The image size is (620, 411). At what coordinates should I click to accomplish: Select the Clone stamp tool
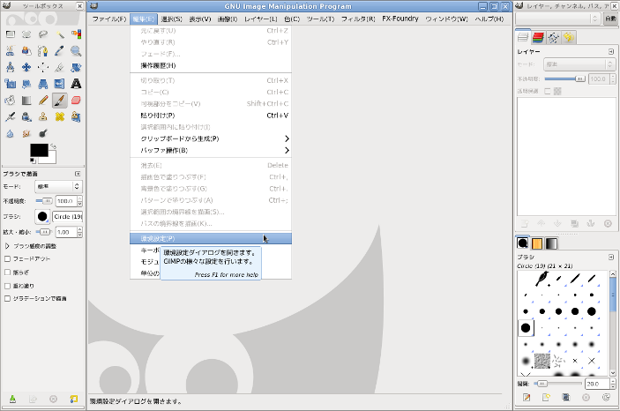(x=43, y=117)
